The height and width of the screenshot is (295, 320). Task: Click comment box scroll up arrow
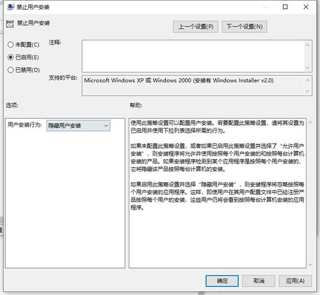tap(307, 45)
